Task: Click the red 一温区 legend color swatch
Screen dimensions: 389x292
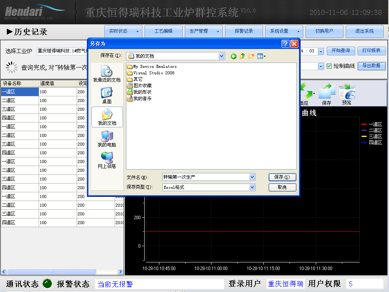Action: tap(365, 124)
